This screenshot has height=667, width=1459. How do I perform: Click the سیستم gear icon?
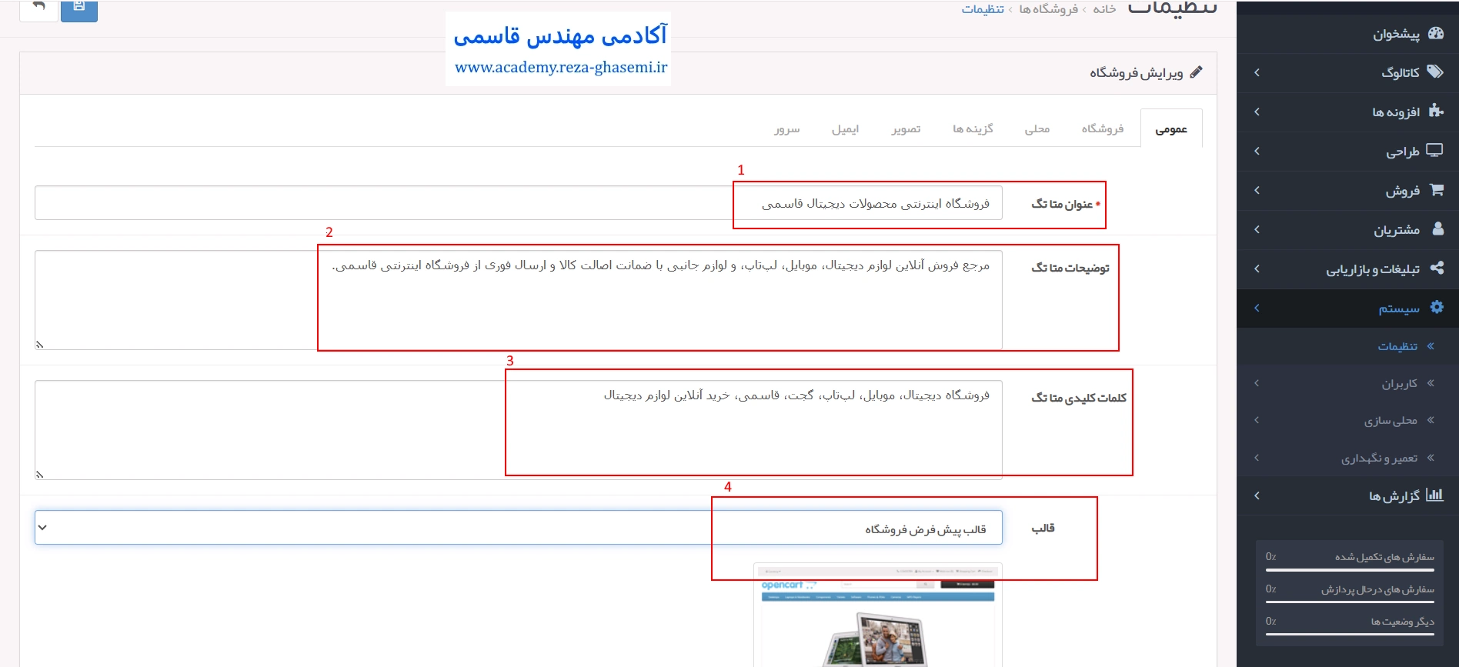[x=1437, y=307]
